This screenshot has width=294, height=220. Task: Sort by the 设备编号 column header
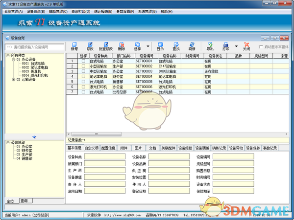click(147, 56)
